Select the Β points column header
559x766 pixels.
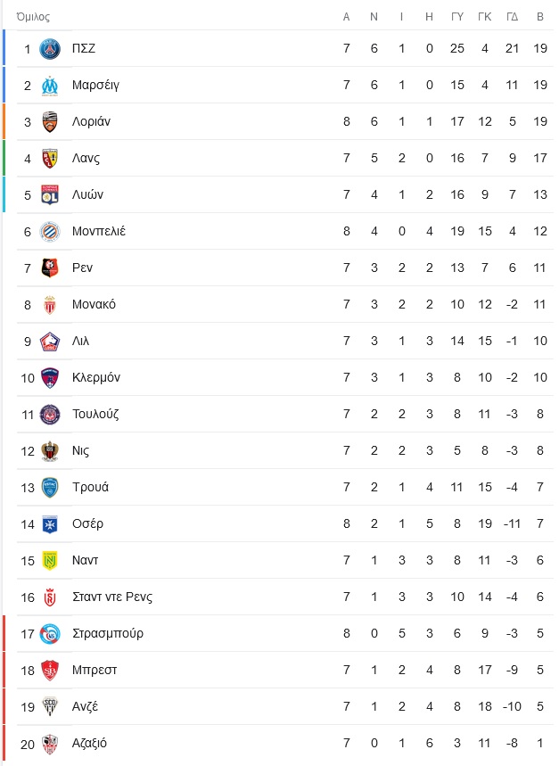[x=540, y=17]
